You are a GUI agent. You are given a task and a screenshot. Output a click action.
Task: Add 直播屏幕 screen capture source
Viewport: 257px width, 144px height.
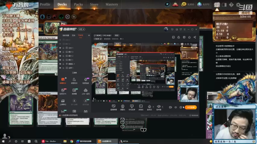(114, 108)
